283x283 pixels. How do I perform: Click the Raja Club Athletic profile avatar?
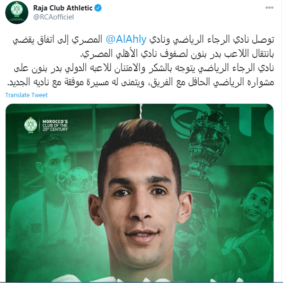pyautogui.click(x=17, y=12)
